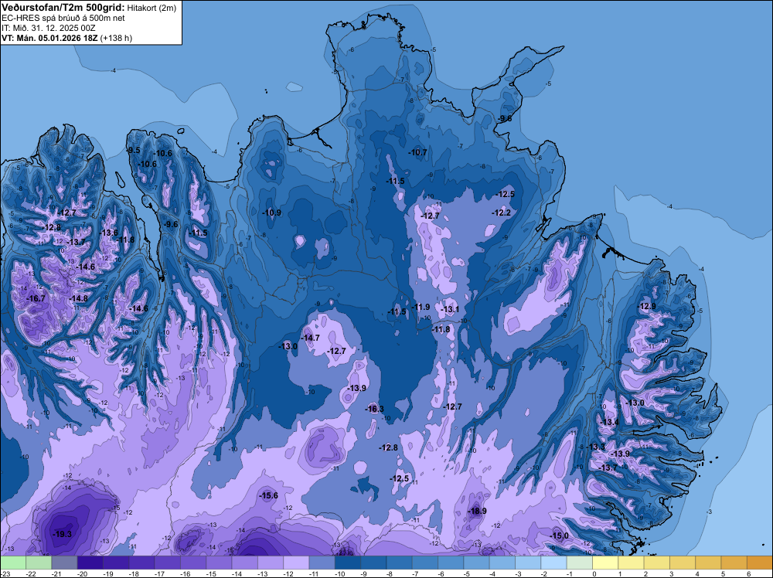Click the orange legend swatch right of 6

[759, 563]
